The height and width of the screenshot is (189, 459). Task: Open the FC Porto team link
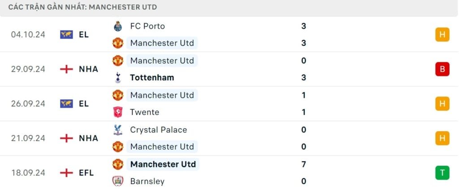click(147, 26)
